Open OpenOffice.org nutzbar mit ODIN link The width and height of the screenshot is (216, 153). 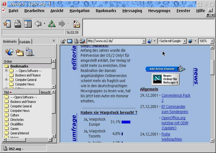coord(175,123)
